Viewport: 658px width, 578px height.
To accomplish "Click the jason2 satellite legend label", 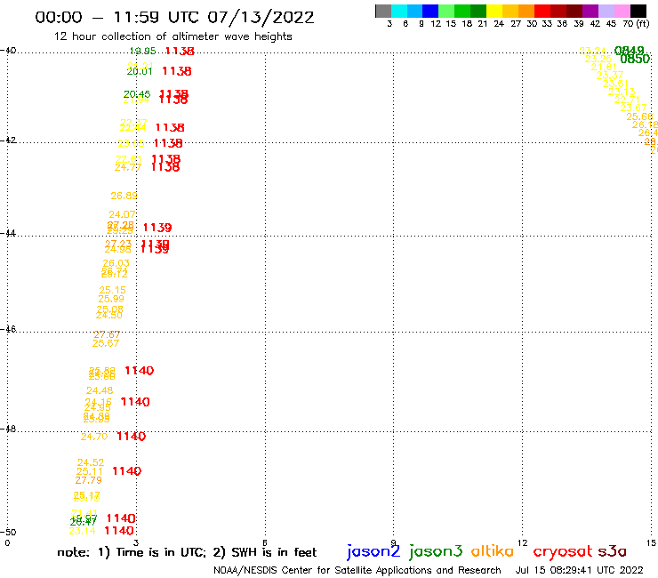I will pyautogui.click(x=373, y=551).
